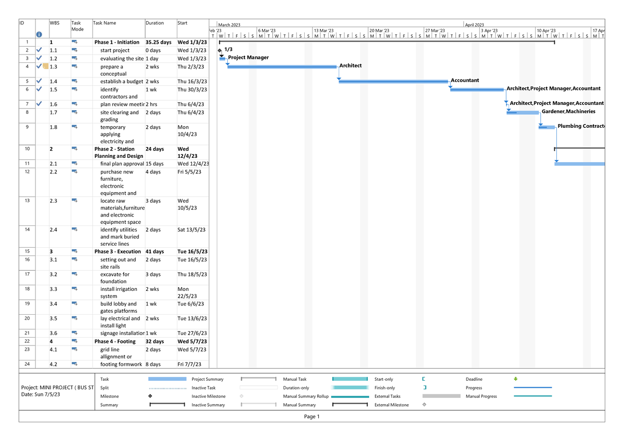Click the External Milestone diamond in the legend
The width and height of the screenshot is (624, 441).
pos(424,405)
